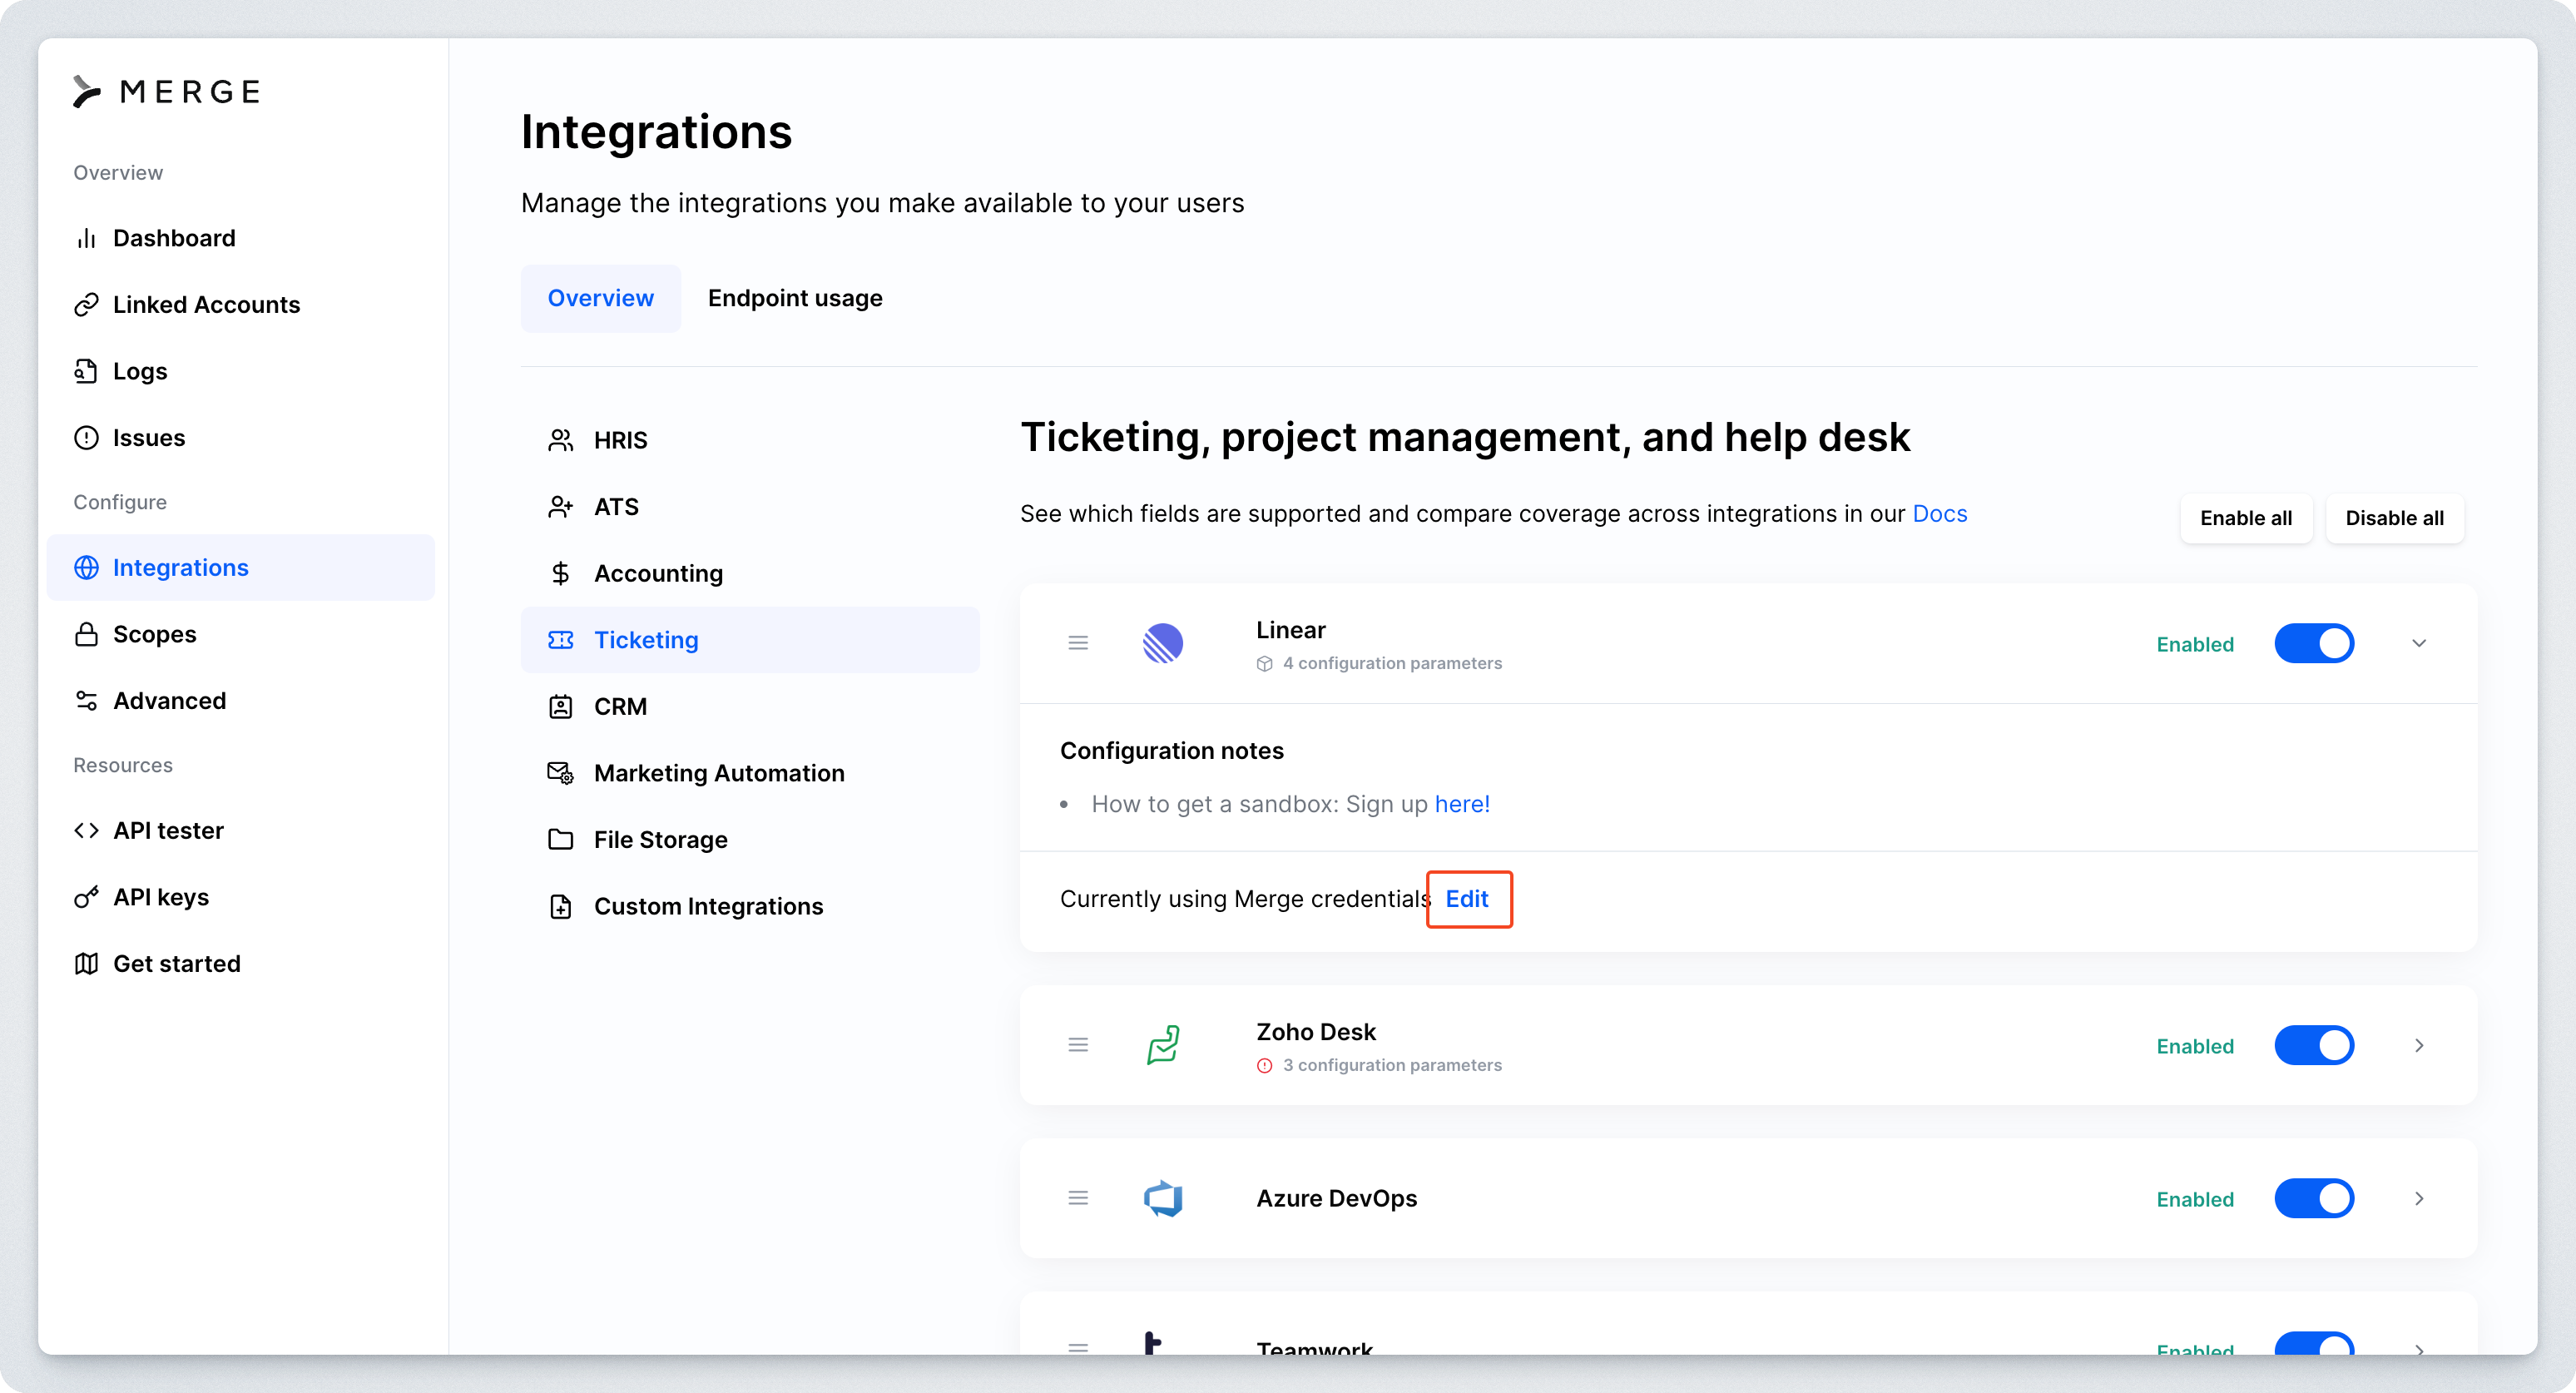Switch to the Endpoint usage tab

click(x=795, y=298)
